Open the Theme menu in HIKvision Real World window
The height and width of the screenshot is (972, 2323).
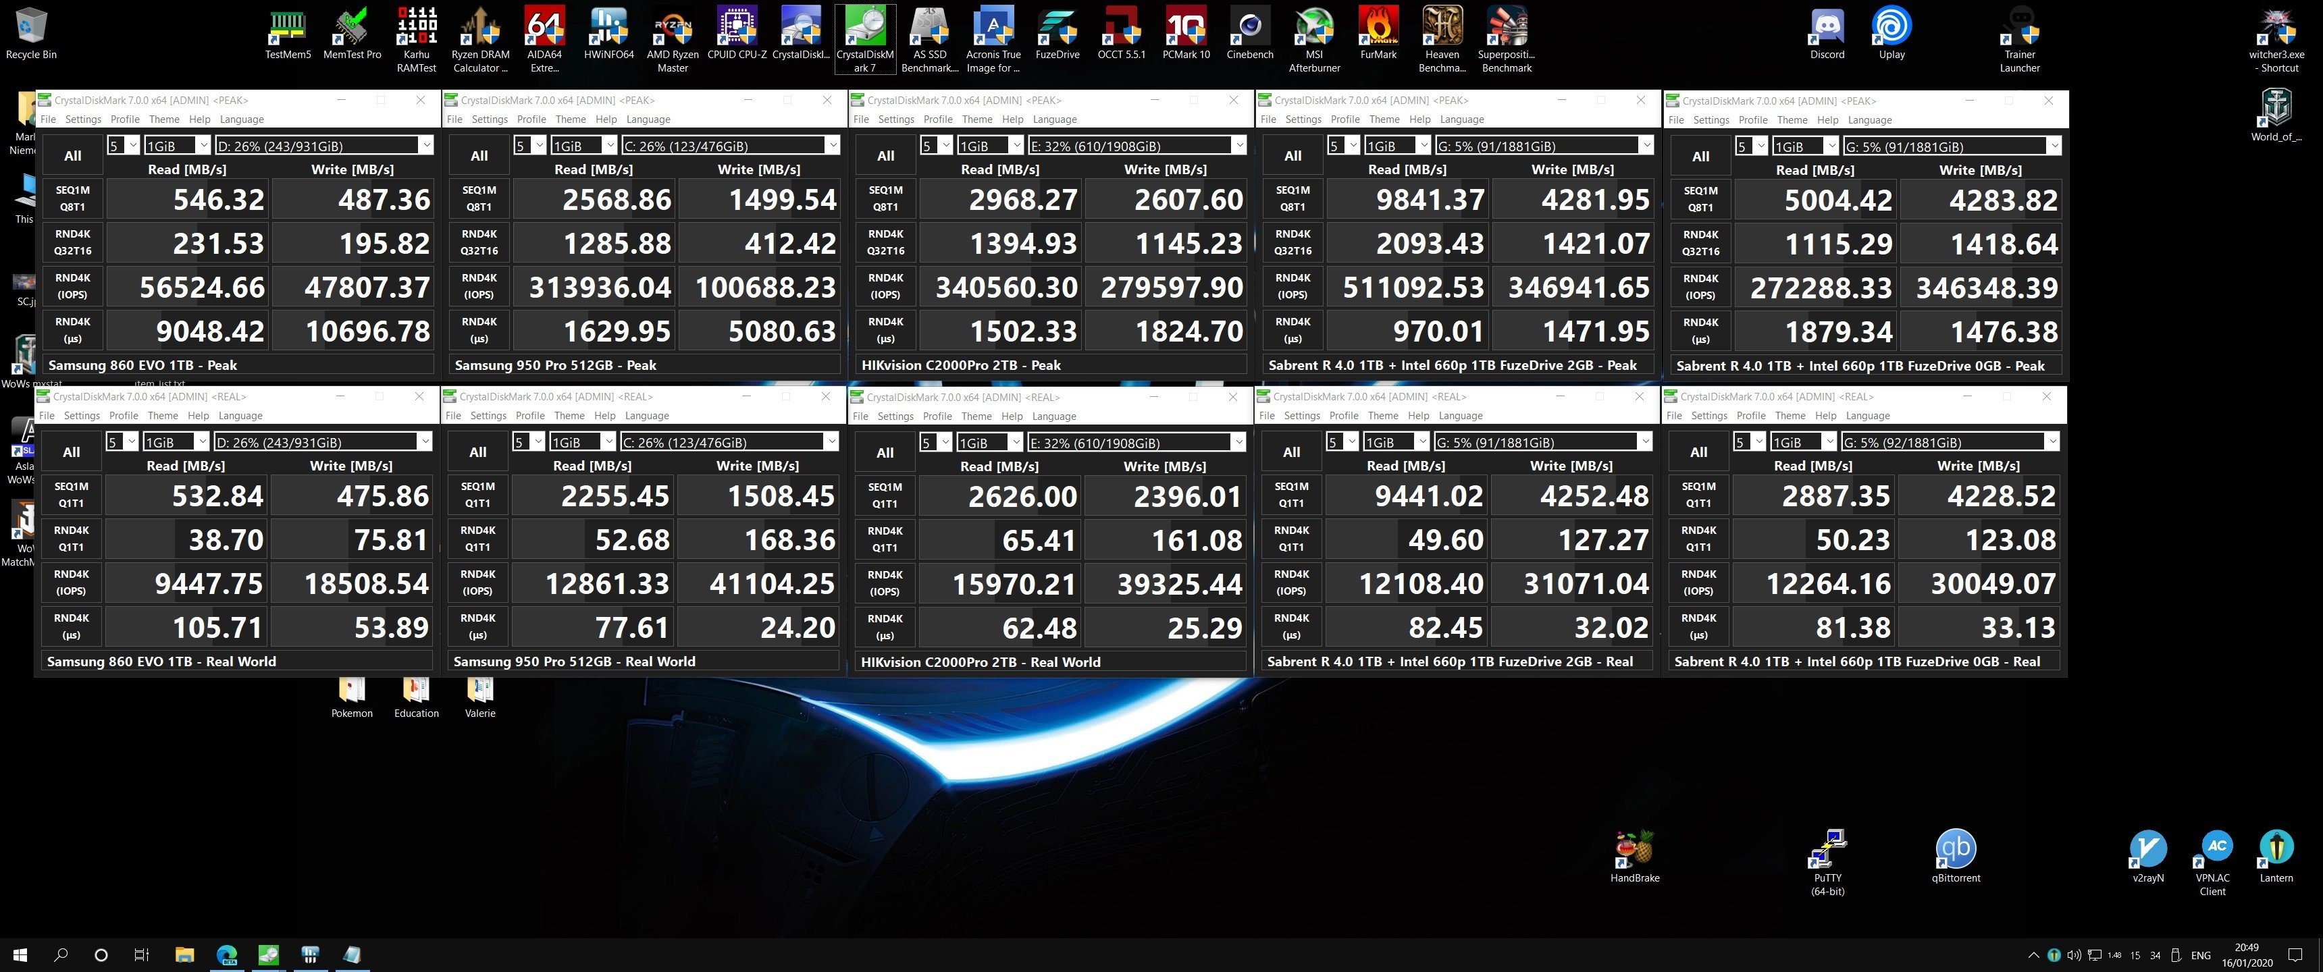point(976,416)
